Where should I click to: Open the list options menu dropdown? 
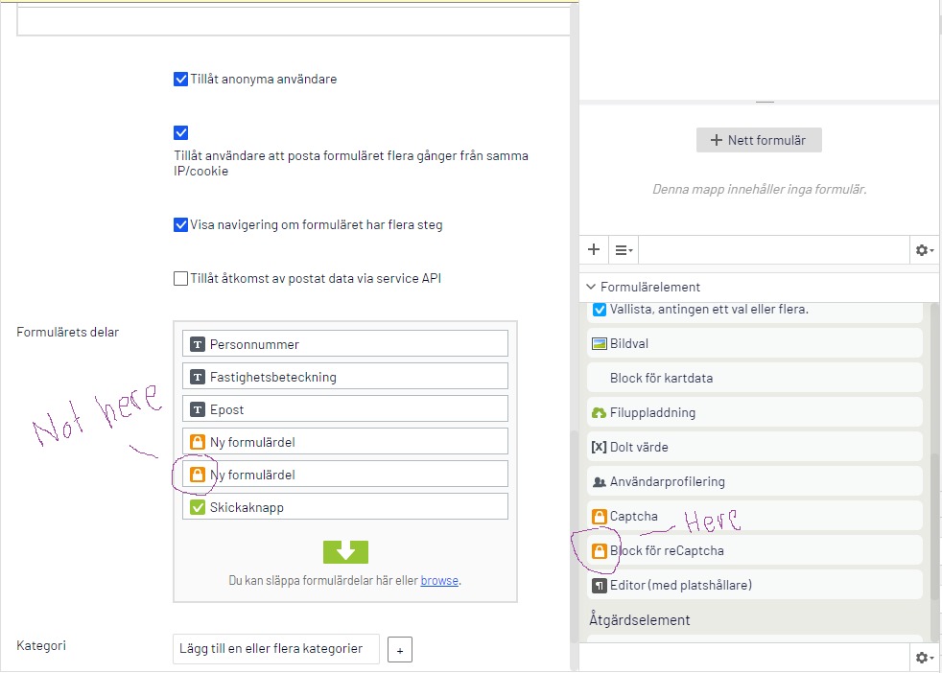(624, 250)
